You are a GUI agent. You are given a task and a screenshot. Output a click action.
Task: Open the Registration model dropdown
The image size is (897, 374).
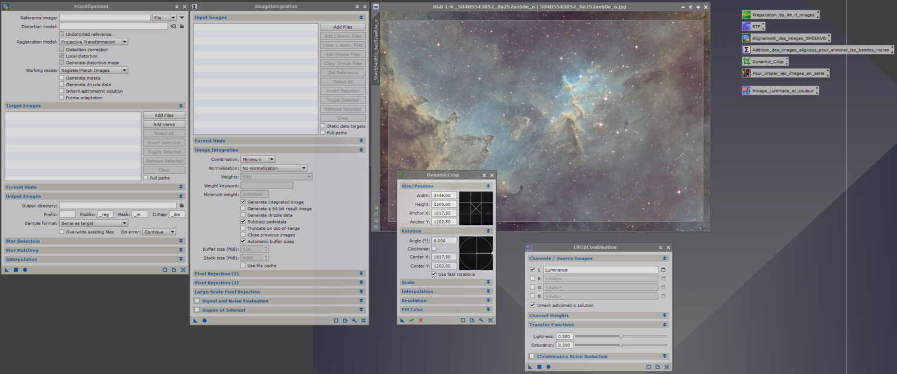pyautogui.click(x=94, y=42)
